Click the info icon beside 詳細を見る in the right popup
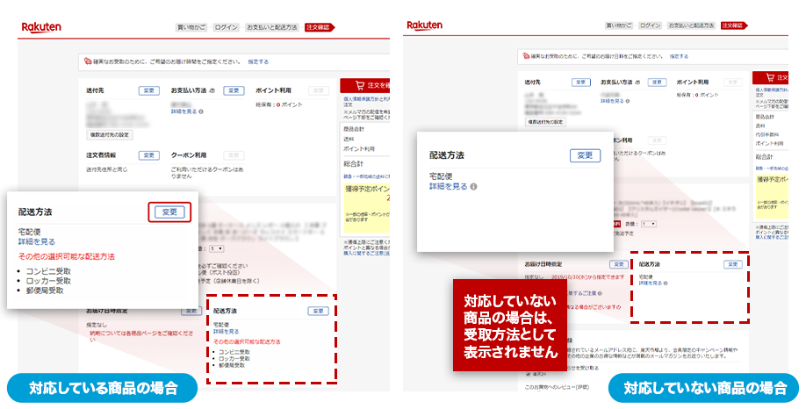 point(474,187)
